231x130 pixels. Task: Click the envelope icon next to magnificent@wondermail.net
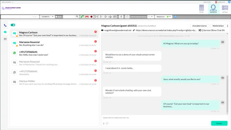point(102,30)
